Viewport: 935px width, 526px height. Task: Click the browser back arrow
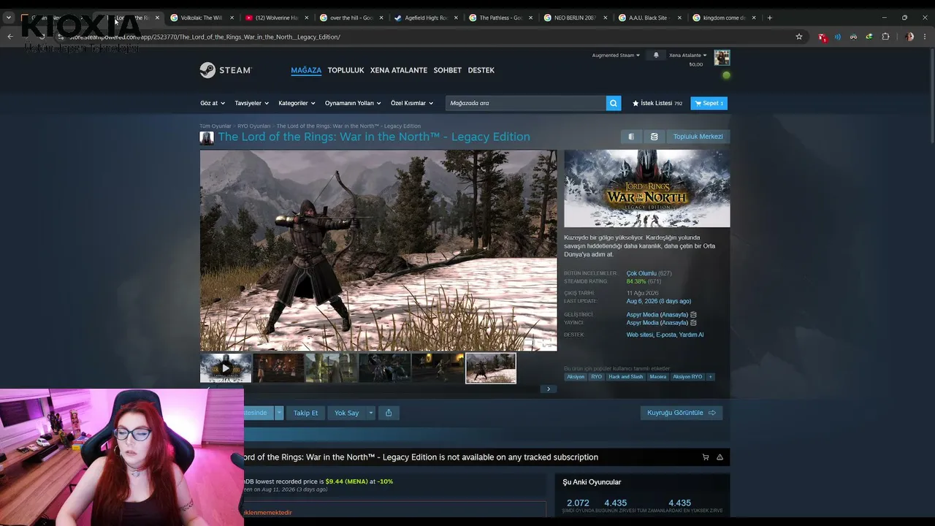[x=10, y=37]
